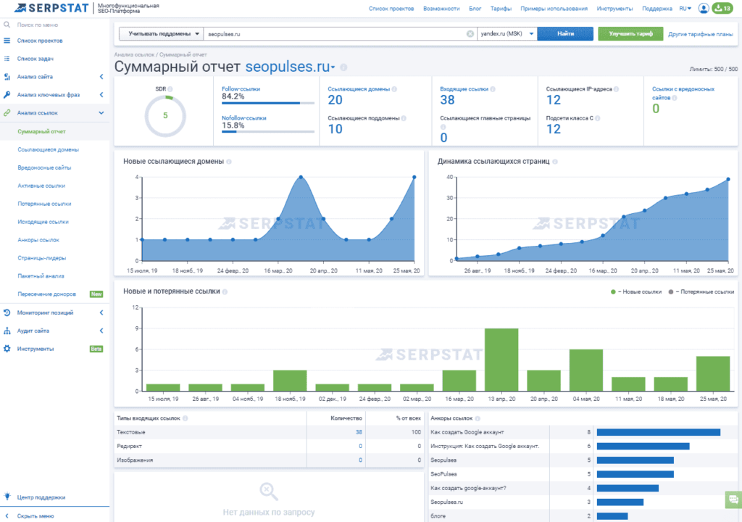The height and width of the screenshot is (522, 742).
Task: Open Активные ссылки menu item
Action: [41, 186]
